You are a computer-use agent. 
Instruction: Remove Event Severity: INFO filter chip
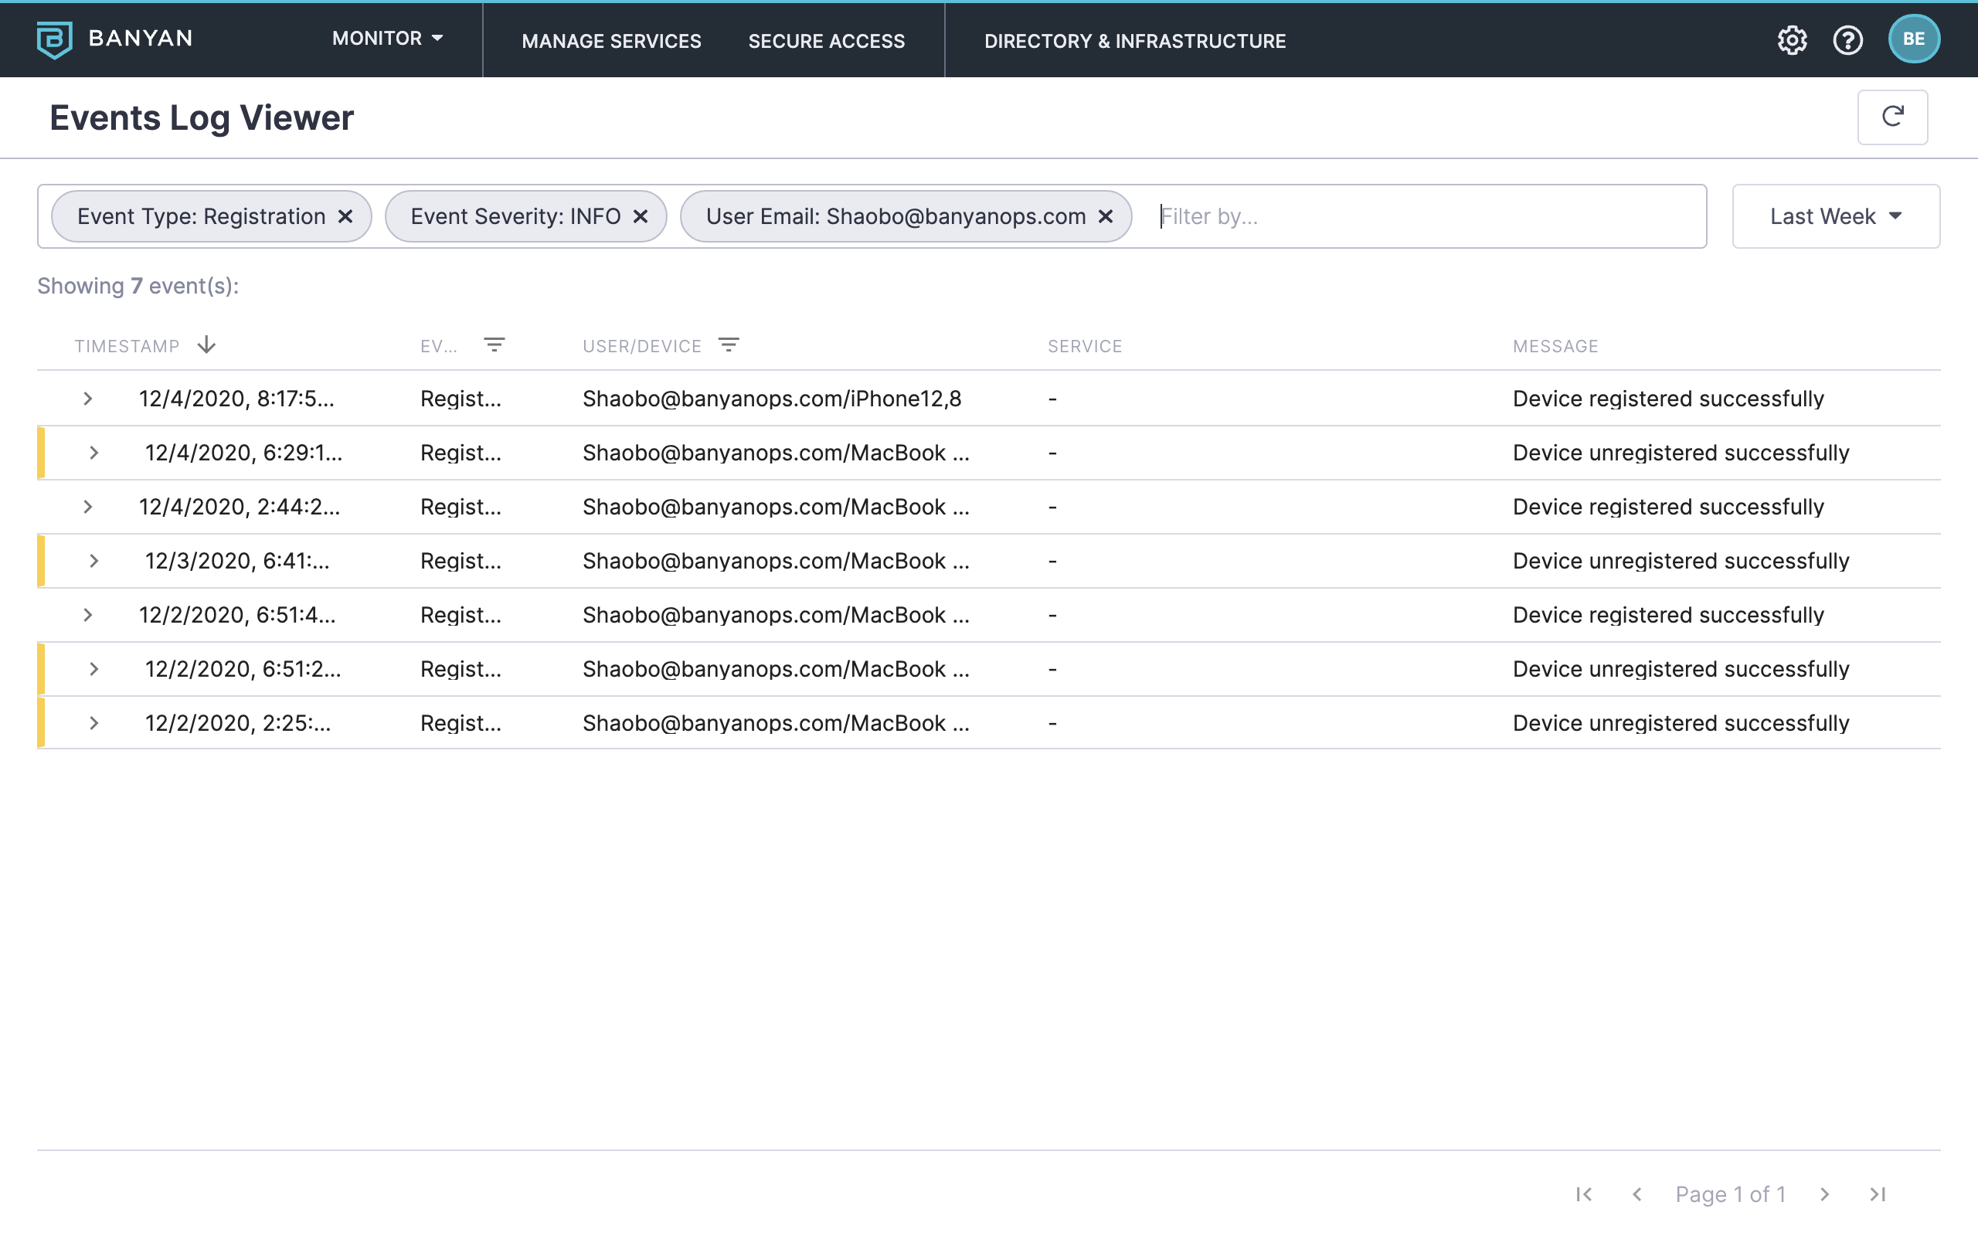coord(640,216)
